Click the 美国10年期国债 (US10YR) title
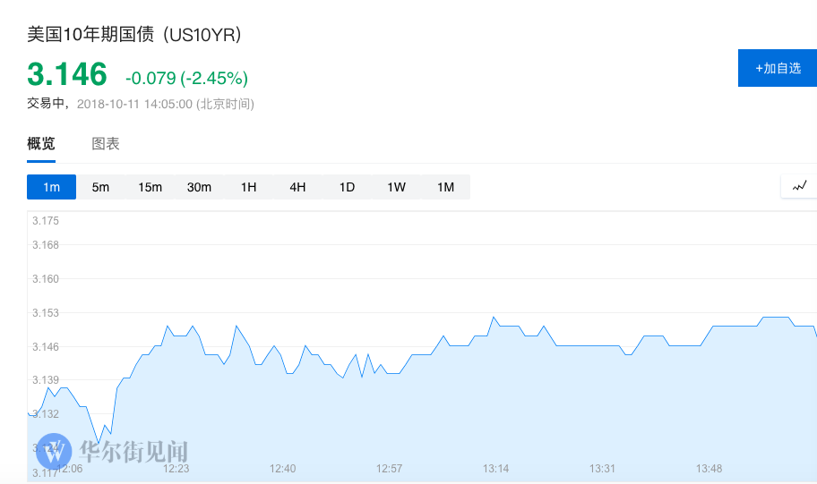817x484 pixels. [134, 35]
